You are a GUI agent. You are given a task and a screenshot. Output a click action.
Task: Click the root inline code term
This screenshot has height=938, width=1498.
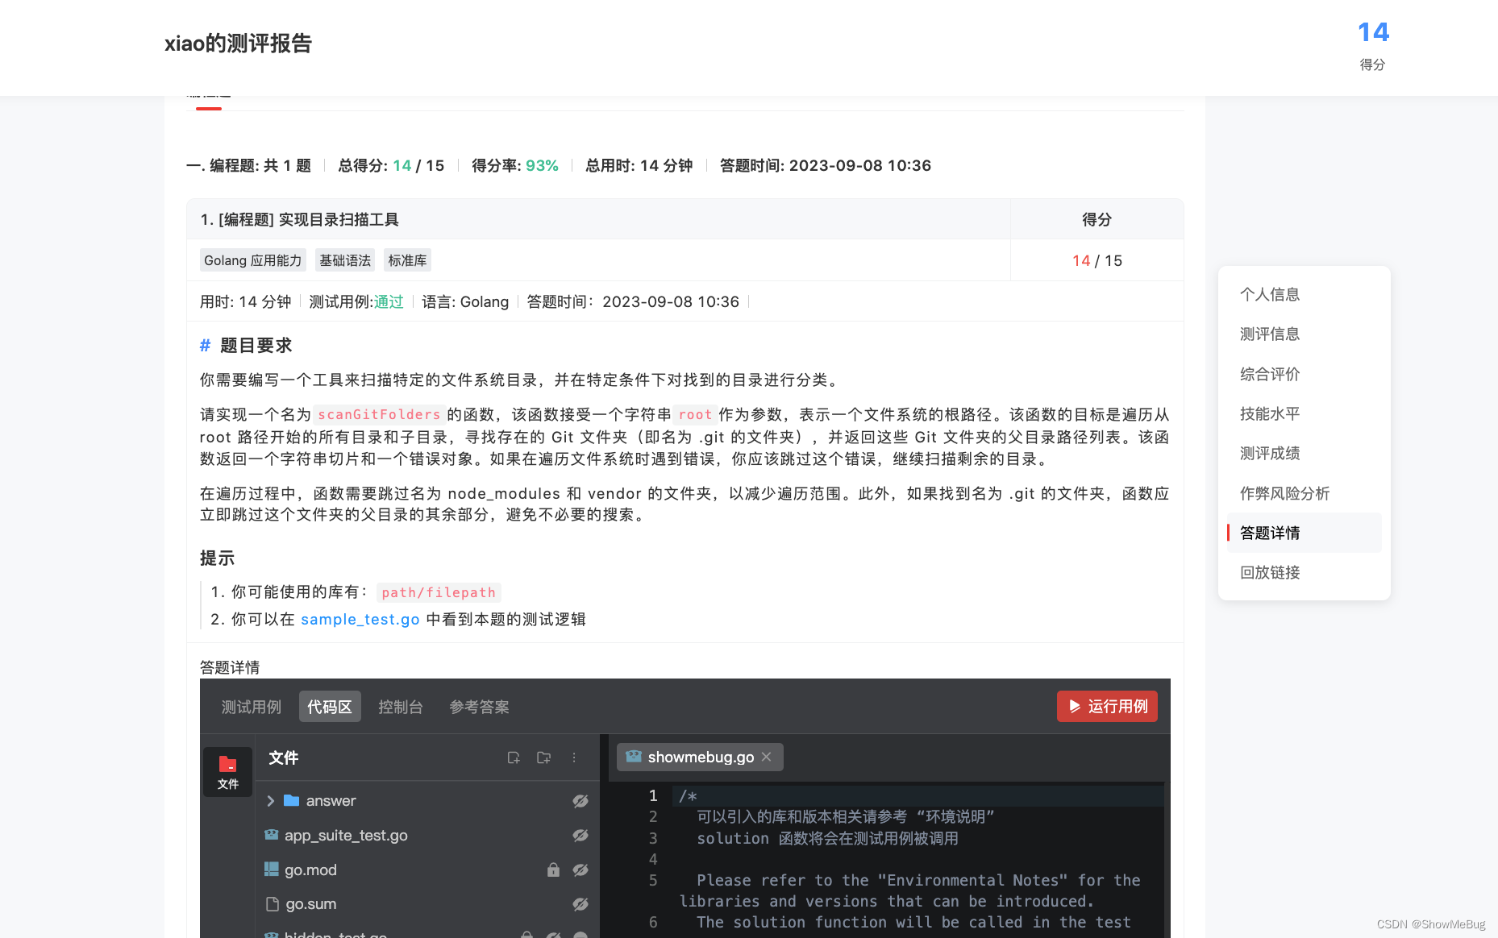click(695, 414)
